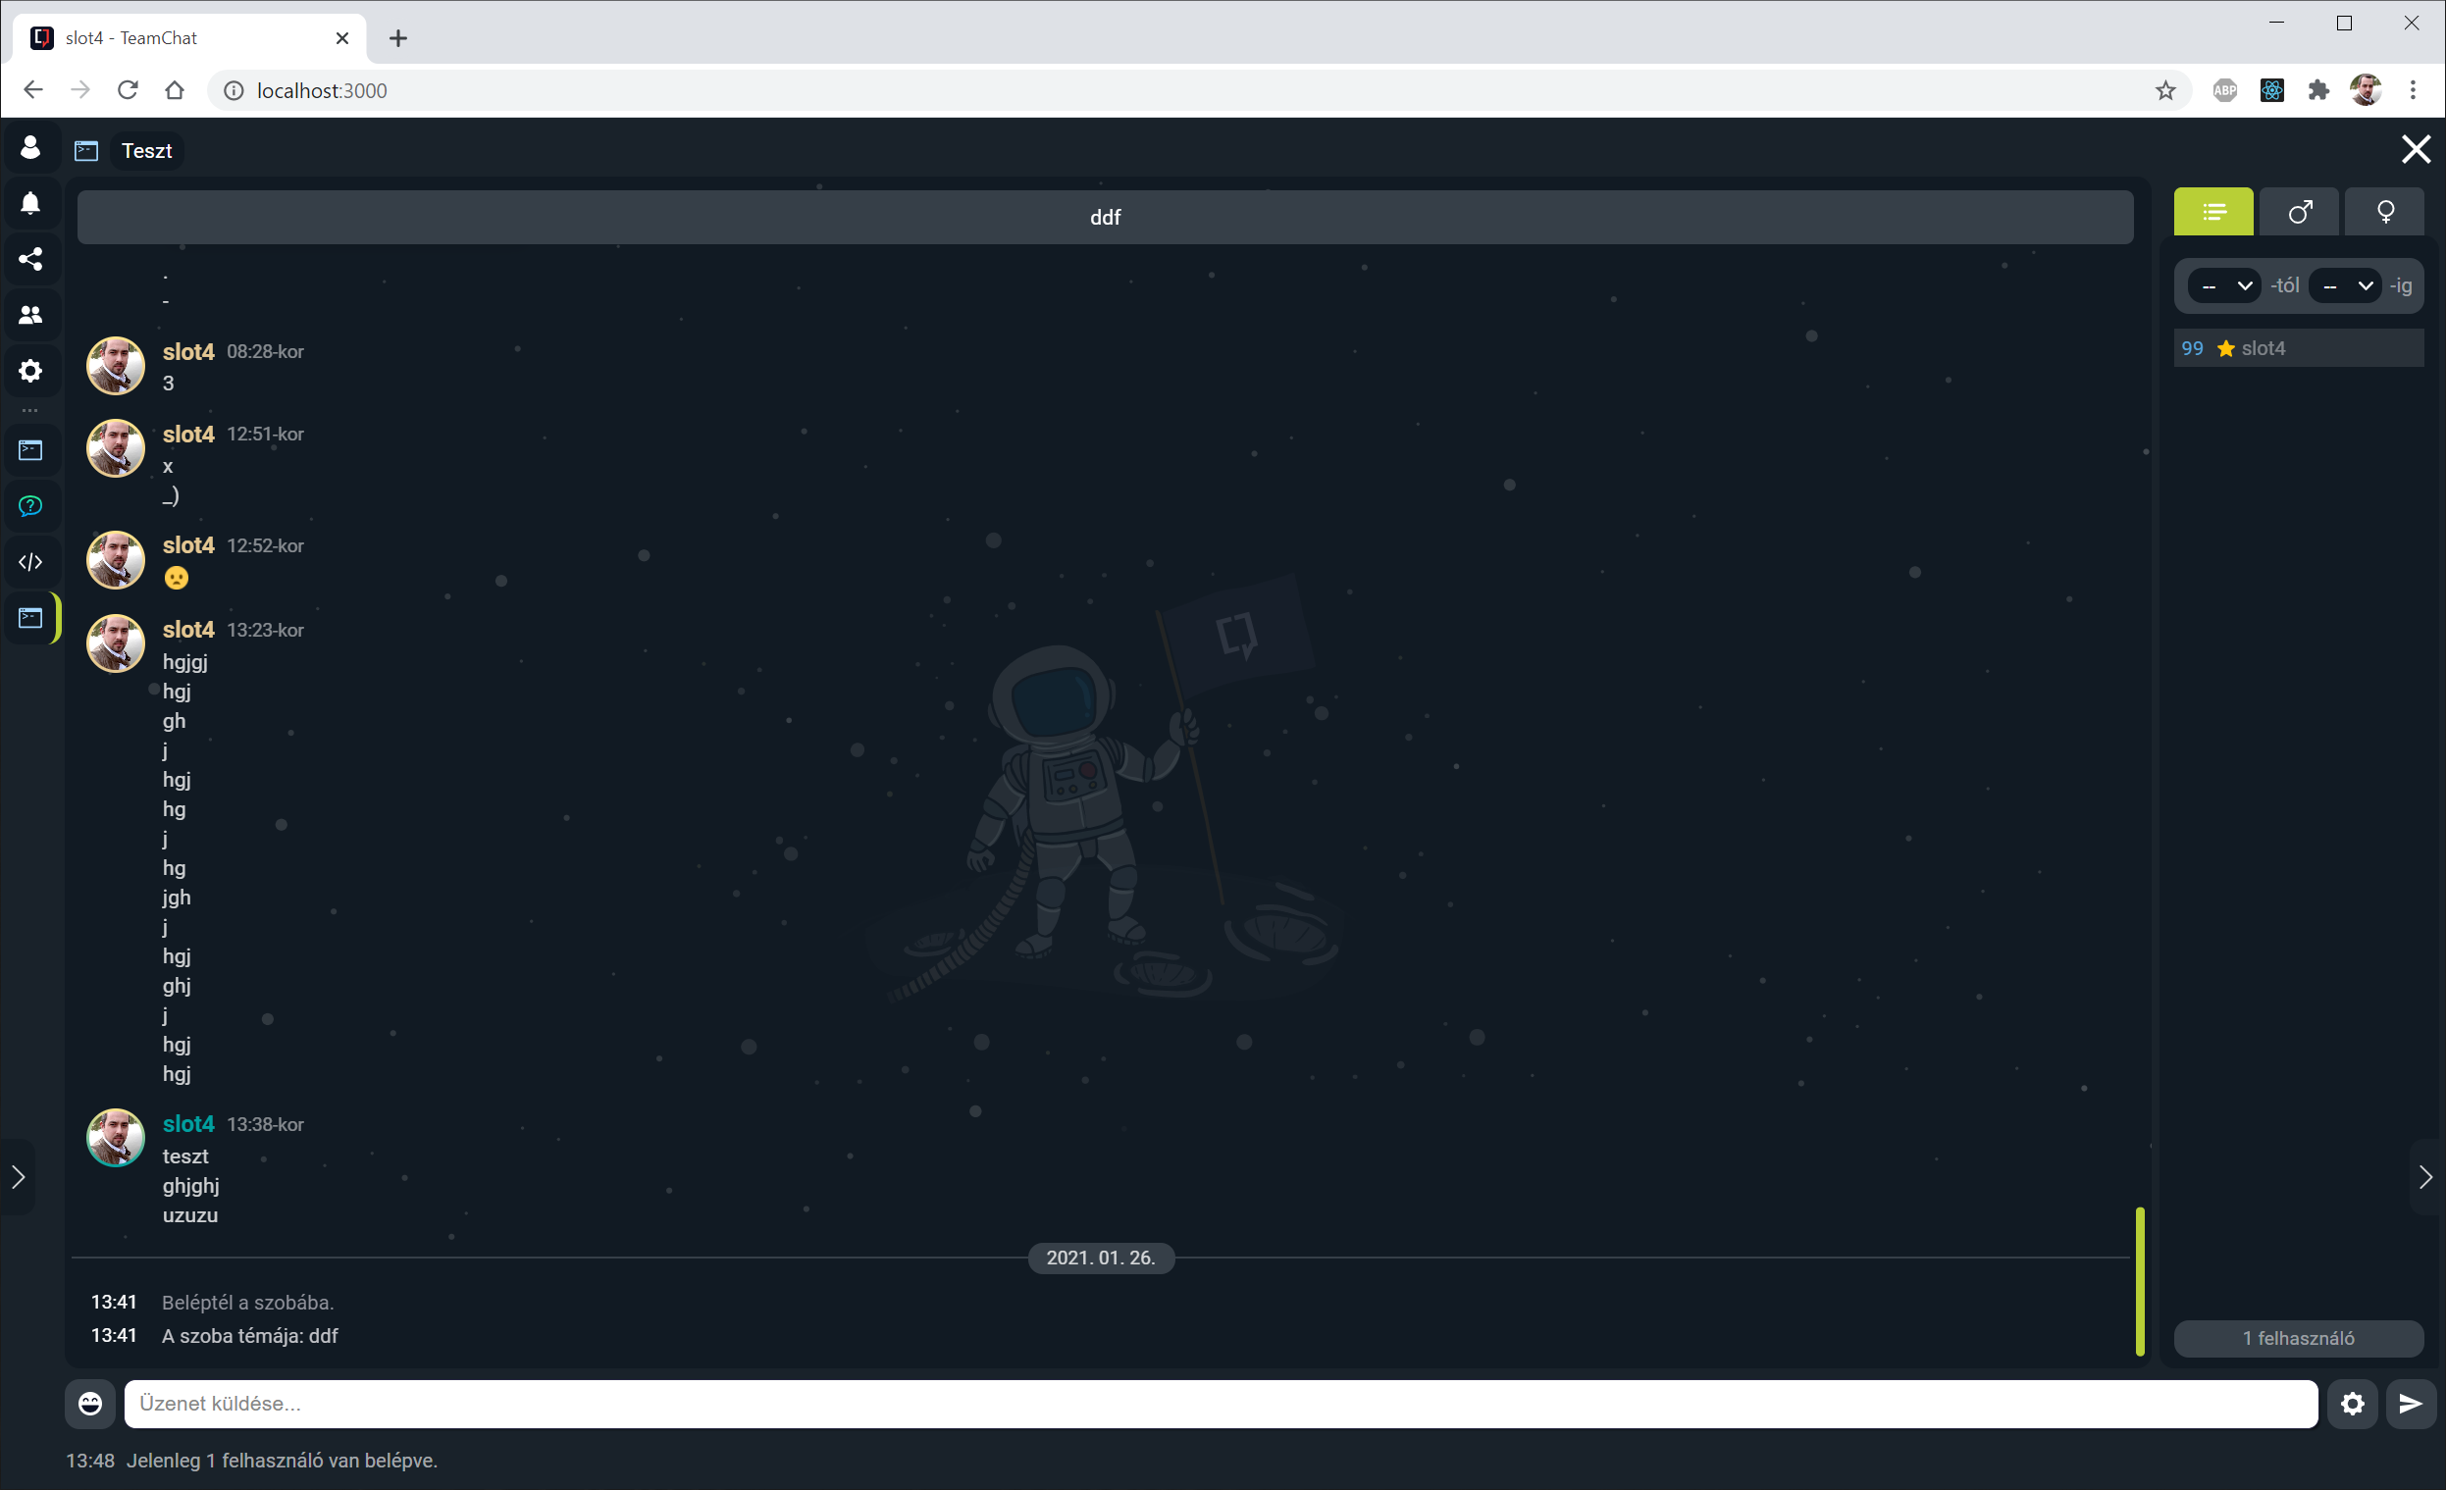The height and width of the screenshot is (1490, 2446).
Task: Open settings gear in left sidebar
Action: [x=29, y=371]
